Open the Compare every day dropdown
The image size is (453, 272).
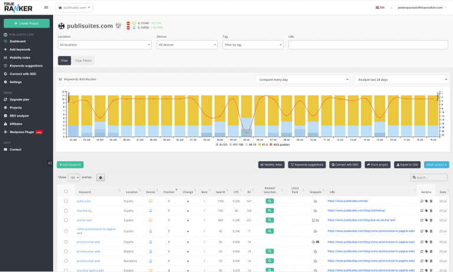point(303,79)
